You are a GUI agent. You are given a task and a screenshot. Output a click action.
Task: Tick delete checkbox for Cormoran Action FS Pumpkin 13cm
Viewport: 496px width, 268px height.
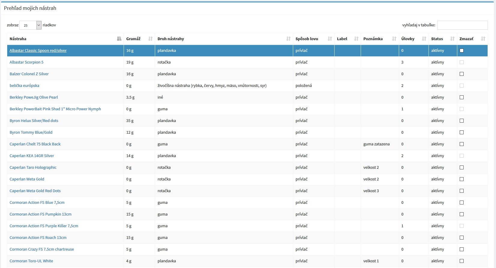click(x=461, y=214)
